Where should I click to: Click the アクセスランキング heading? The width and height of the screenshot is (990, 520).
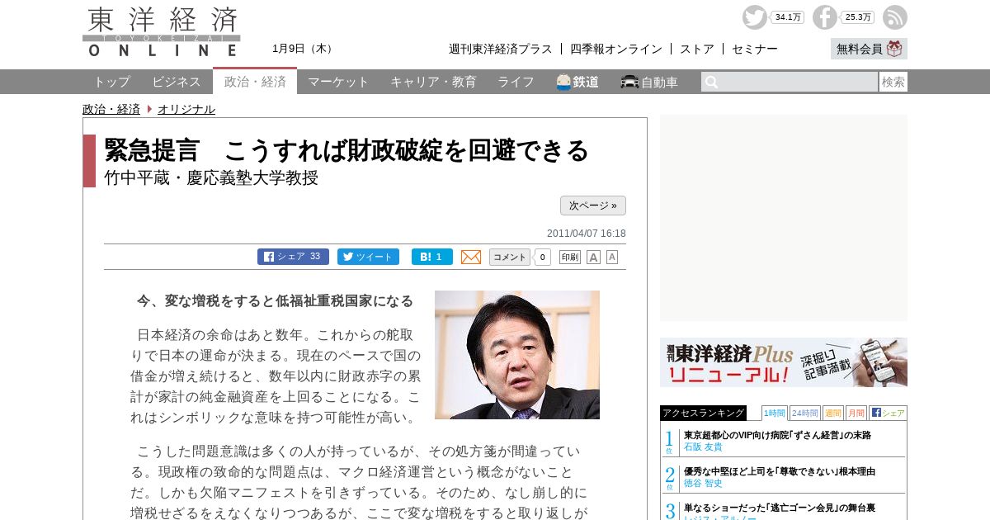[703, 413]
